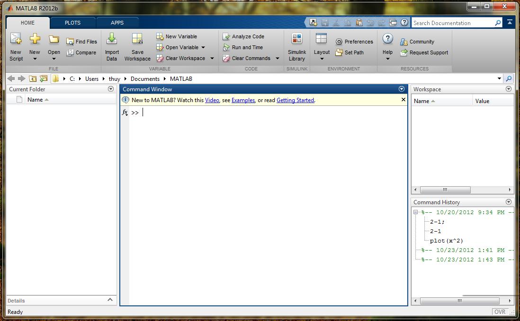Expand the Layout dropdown arrow
Image resolution: width=520 pixels, height=321 pixels.
tap(322, 59)
